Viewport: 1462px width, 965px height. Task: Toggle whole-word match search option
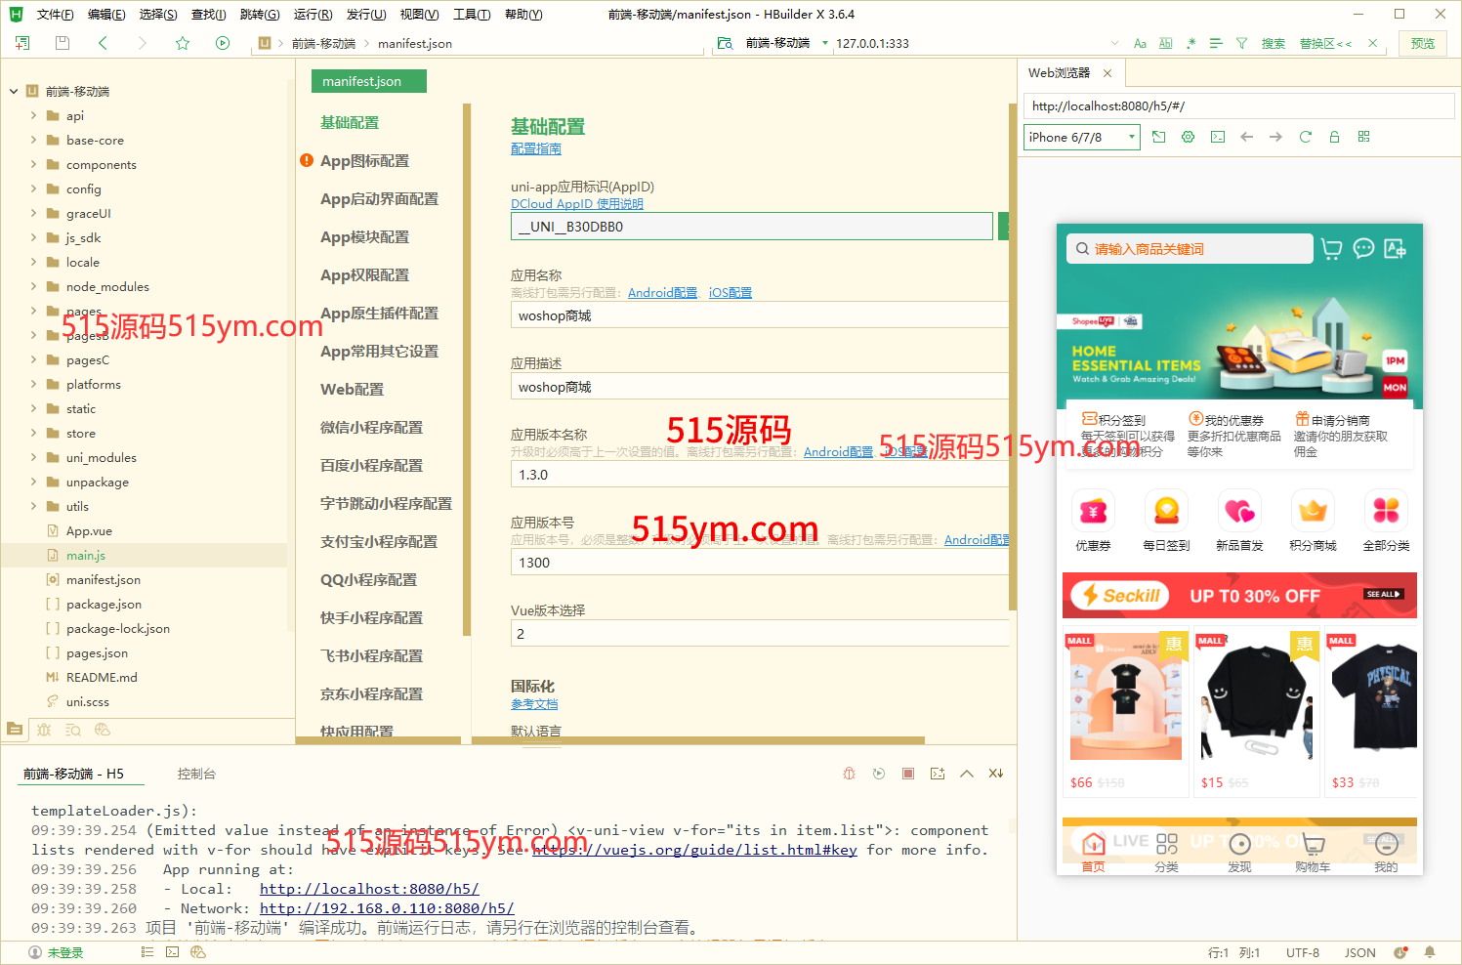[x=1165, y=43]
